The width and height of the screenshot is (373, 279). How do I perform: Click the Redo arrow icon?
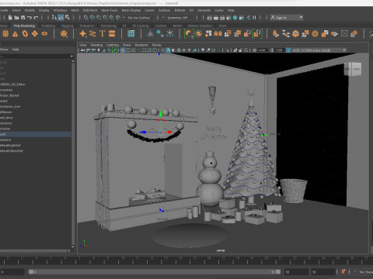(x=36, y=18)
